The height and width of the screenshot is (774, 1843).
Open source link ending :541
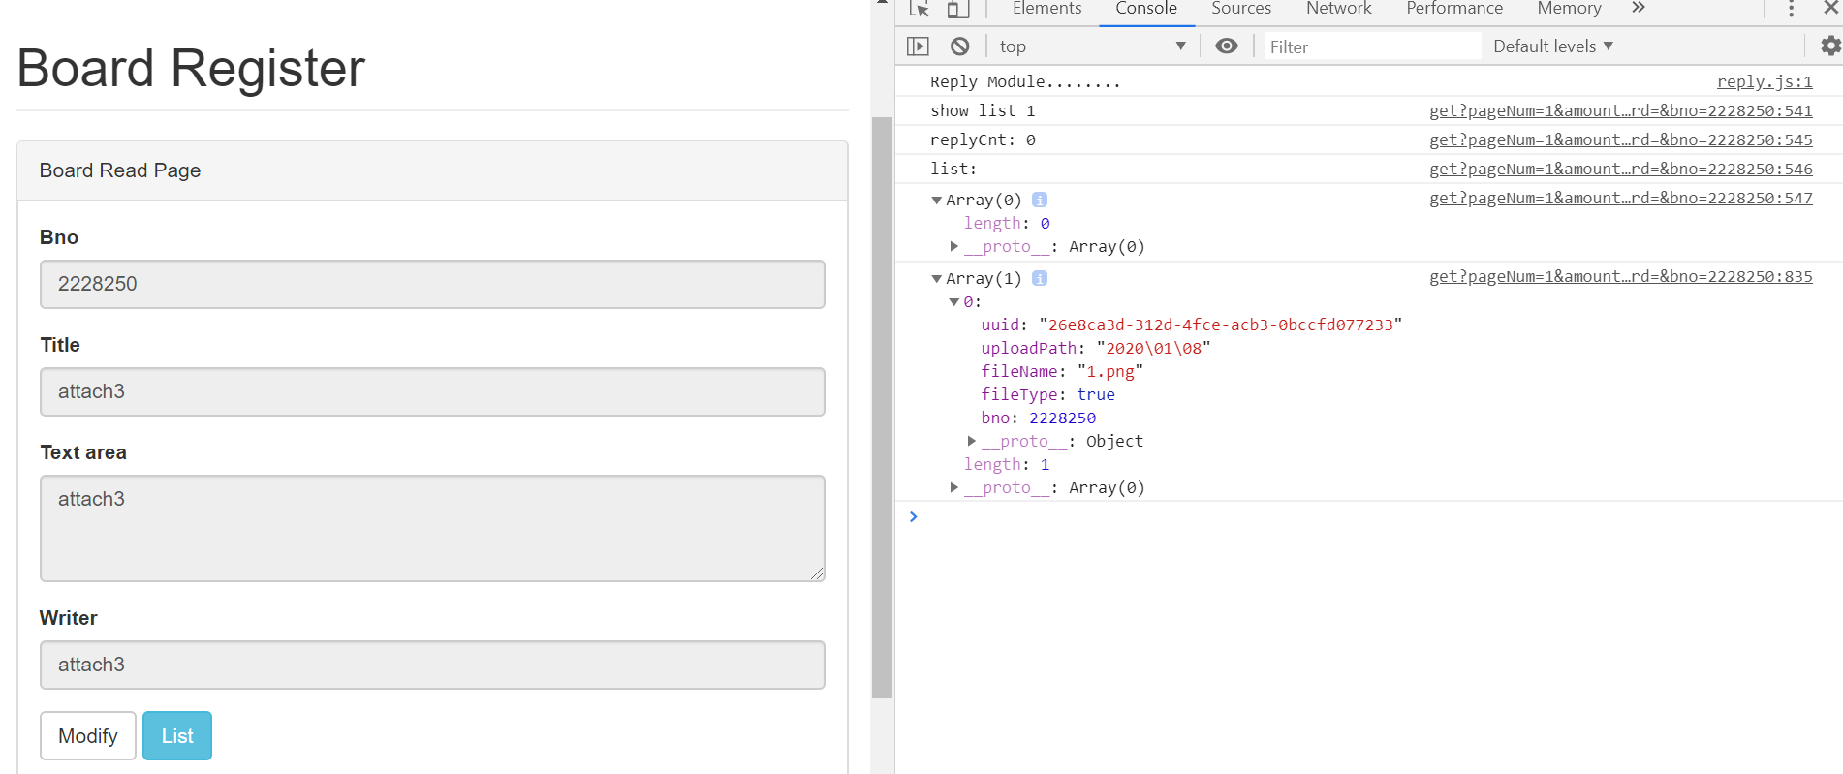[x=1621, y=110]
